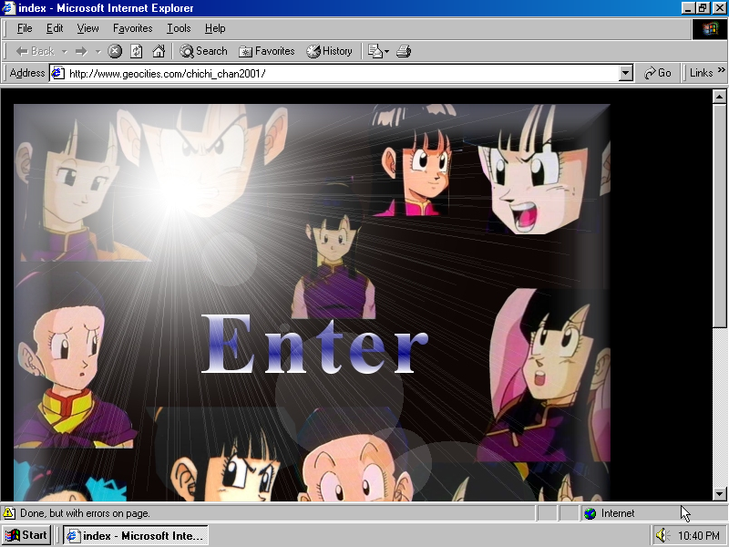Click the vertical scrollbar down arrow
729x547 pixels.
pyautogui.click(x=719, y=493)
